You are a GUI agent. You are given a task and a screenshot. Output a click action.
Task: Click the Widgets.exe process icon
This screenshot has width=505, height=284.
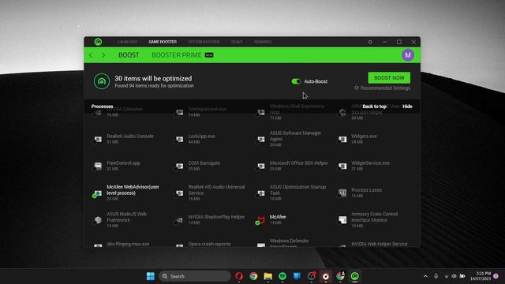pos(342,139)
